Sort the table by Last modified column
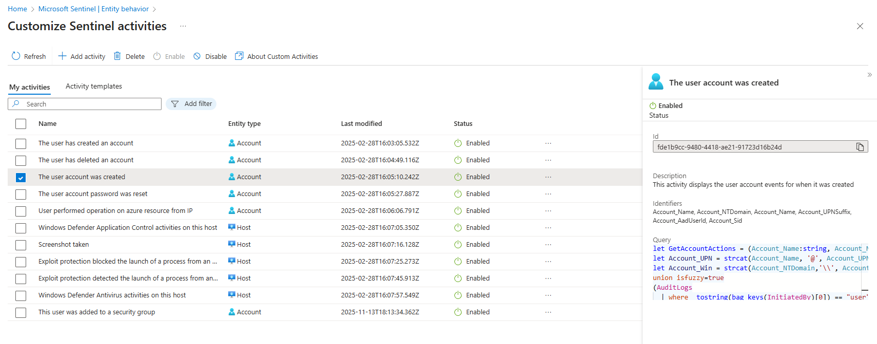877x344 pixels. [x=362, y=124]
